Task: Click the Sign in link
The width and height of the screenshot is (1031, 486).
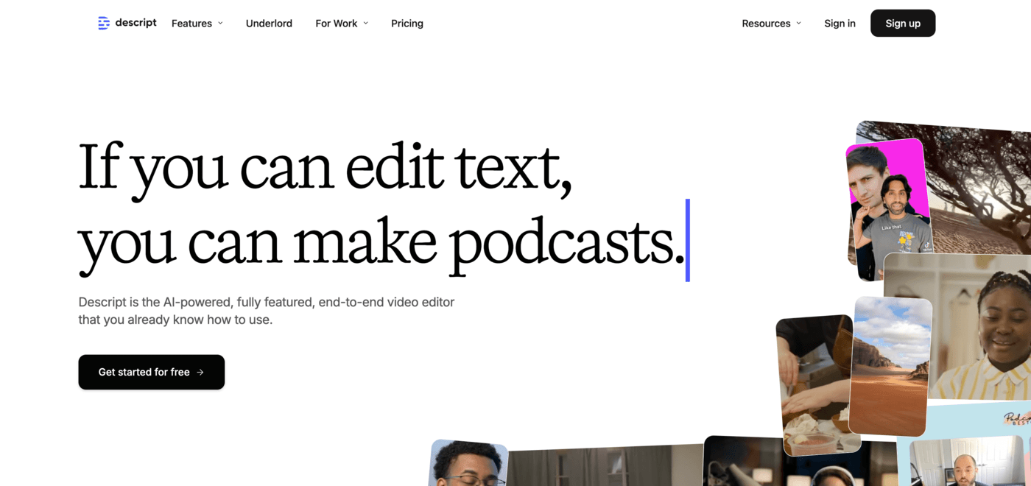Action: click(x=840, y=24)
